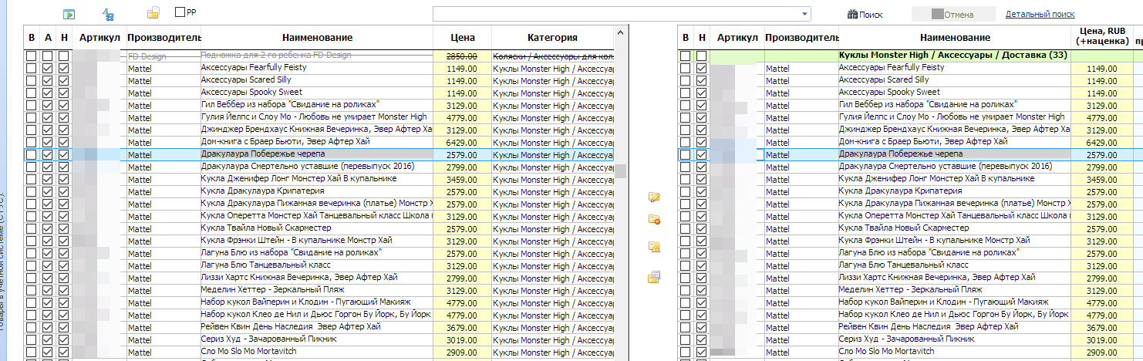
Task: Check В box for Аксессуары Fearfully Feisty, left table
Action: click(32, 69)
